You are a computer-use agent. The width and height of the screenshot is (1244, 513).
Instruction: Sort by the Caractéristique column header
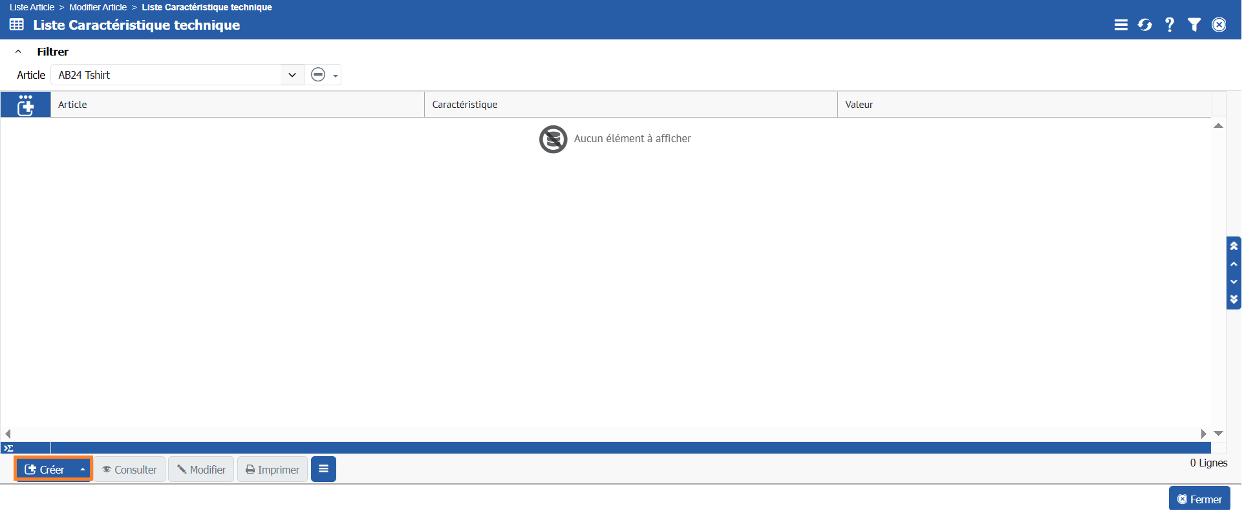coord(466,105)
